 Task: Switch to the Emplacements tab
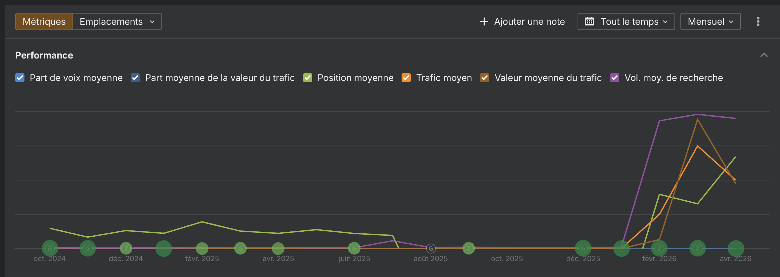pyautogui.click(x=110, y=21)
